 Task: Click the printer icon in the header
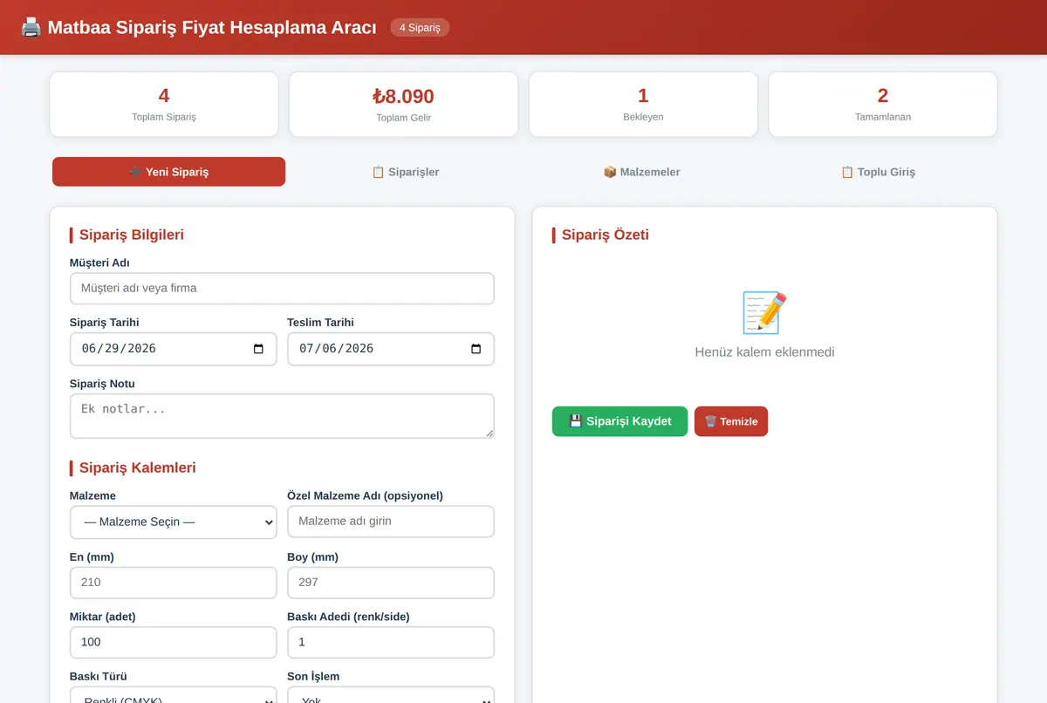coord(31,27)
